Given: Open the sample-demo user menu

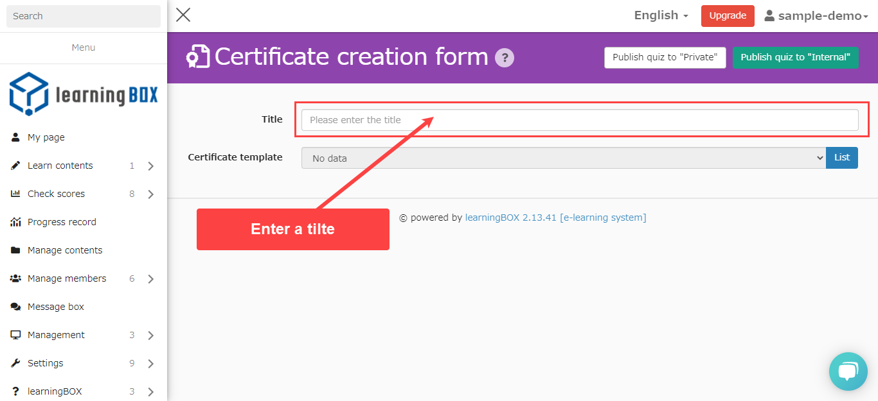Looking at the screenshot, I should (816, 16).
